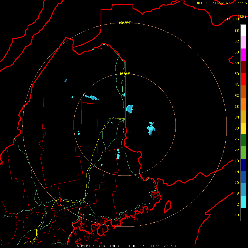This screenshot has width=248, height=248.
Task: Click the orange swatch between 38 and 42
Action: pyautogui.click(x=243, y=104)
